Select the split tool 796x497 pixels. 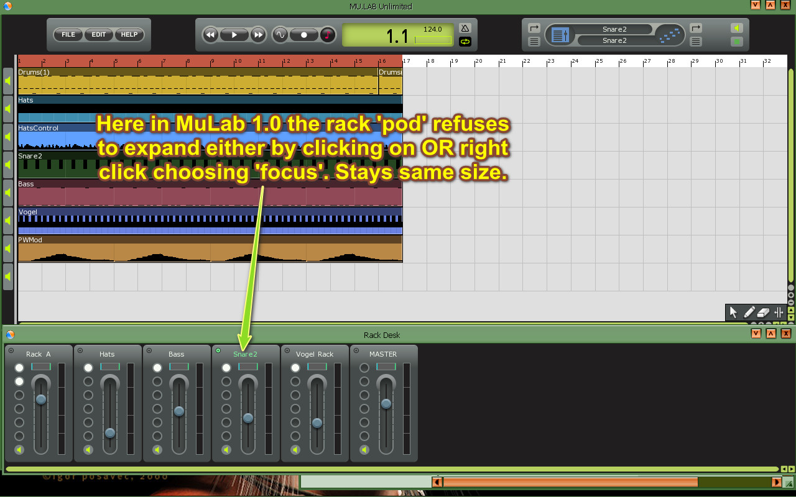[x=779, y=312]
